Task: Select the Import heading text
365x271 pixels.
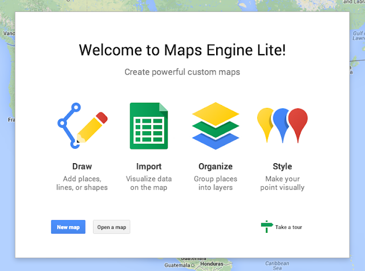Action: tap(149, 167)
